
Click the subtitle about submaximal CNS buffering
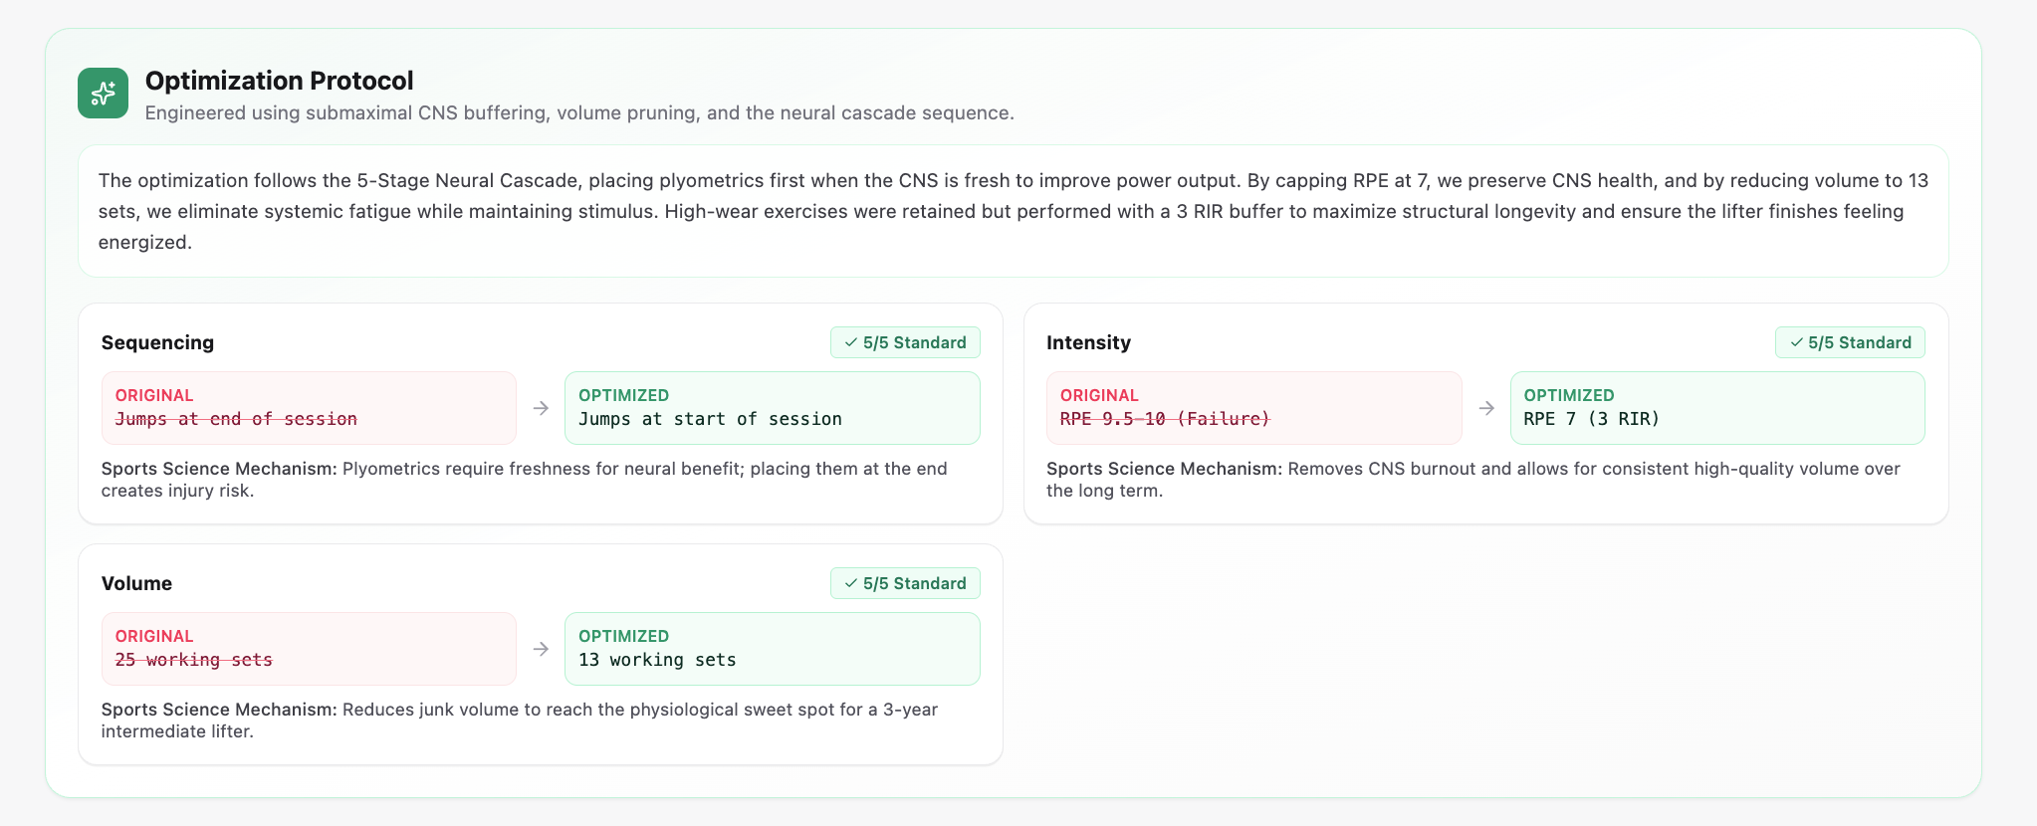[579, 112]
